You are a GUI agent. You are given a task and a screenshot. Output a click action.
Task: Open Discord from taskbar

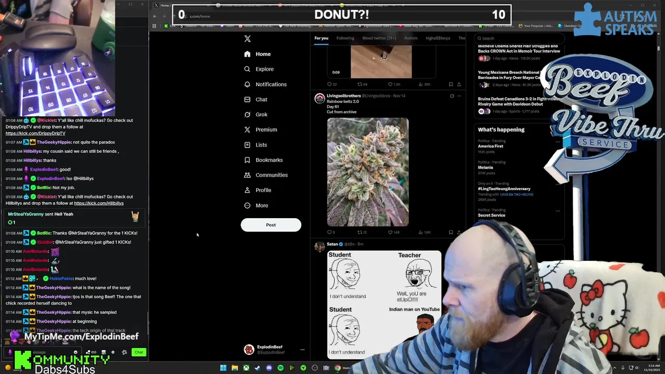coord(269,368)
